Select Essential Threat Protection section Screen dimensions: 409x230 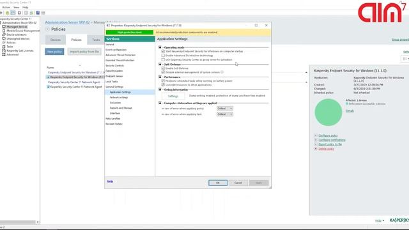pos(120,60)
